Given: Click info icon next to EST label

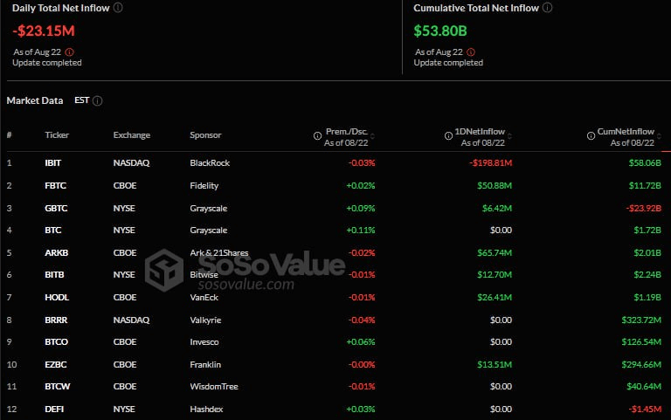Looking at the screenshot, I should pyautogui.click(x=98, y=101).
